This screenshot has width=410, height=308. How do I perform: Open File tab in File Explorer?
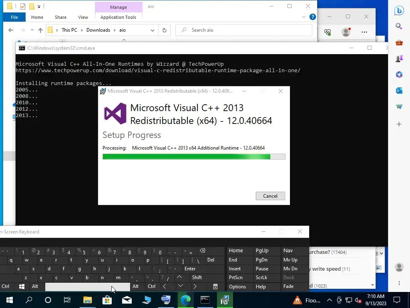click(14, 17)
